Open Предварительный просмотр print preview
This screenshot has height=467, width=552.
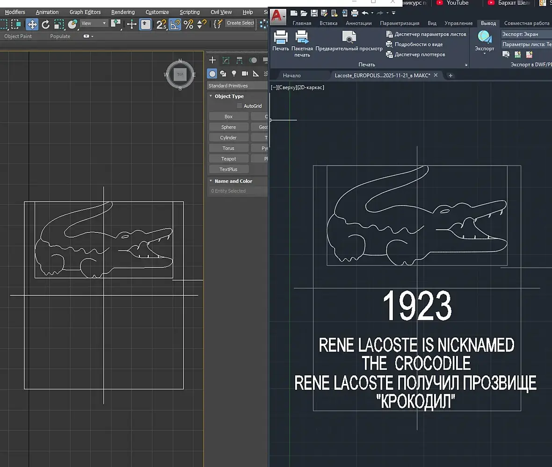[349, 37]
